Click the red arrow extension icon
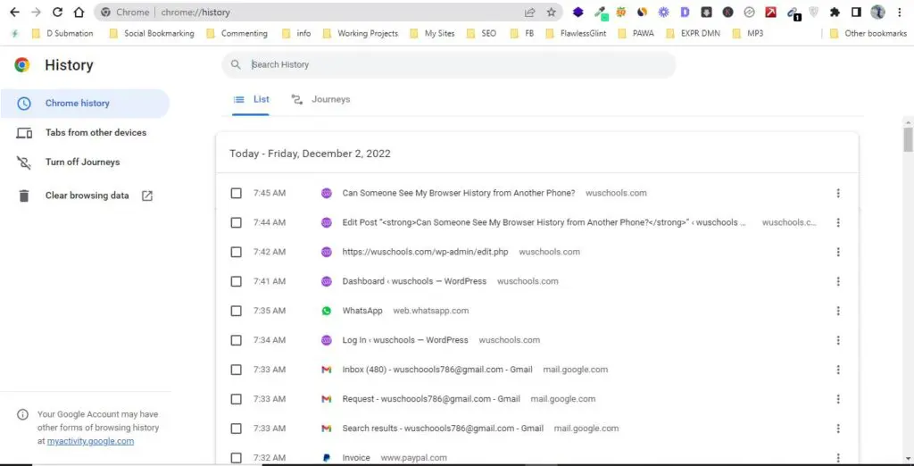914x466 pixels. point(770,12)
